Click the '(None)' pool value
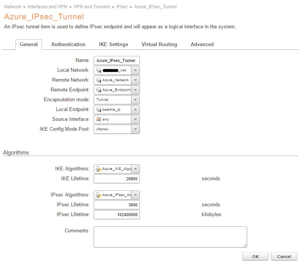The width and height of the screenshot is (306, 269). click(x=102, y=129)
